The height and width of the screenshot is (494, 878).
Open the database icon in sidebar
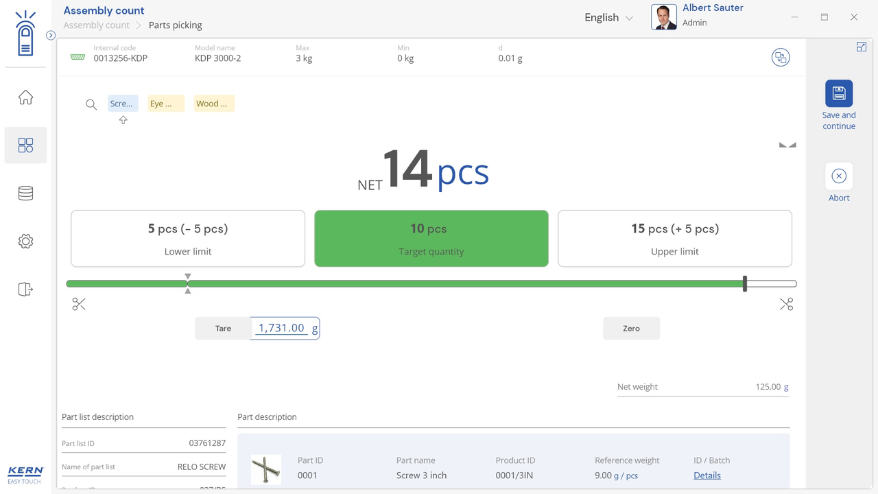tap(25, 193)
